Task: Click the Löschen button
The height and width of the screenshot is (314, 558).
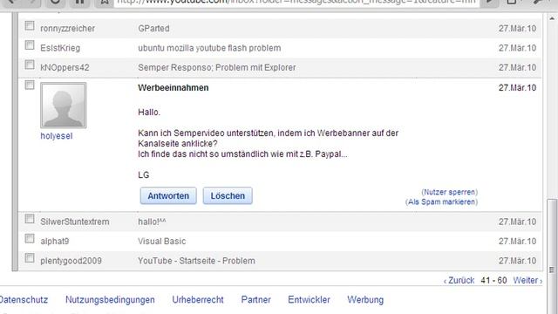Action: pos(228,195)
